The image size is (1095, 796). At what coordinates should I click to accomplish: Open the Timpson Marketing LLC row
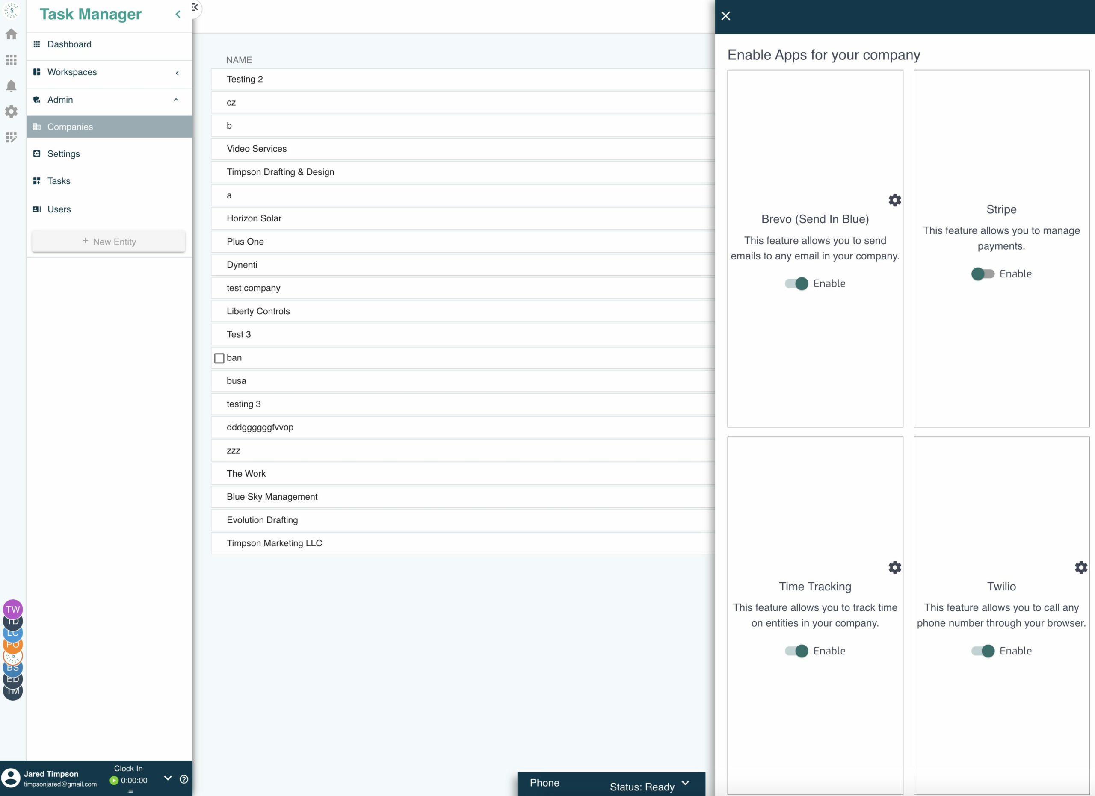pyautogui.click(x=463, y=543)
